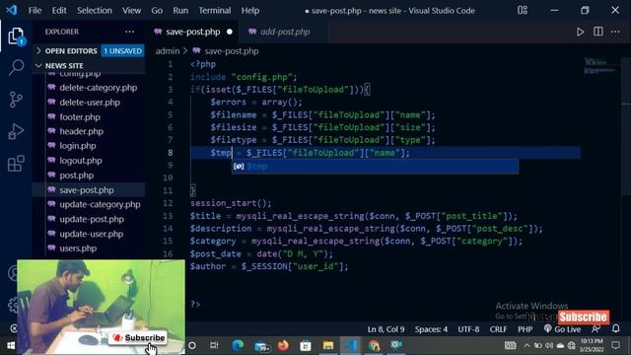The width and height of the screenshot is (631, 355).
Task: Open footer.php in the explorer
Action: (80, 117)
